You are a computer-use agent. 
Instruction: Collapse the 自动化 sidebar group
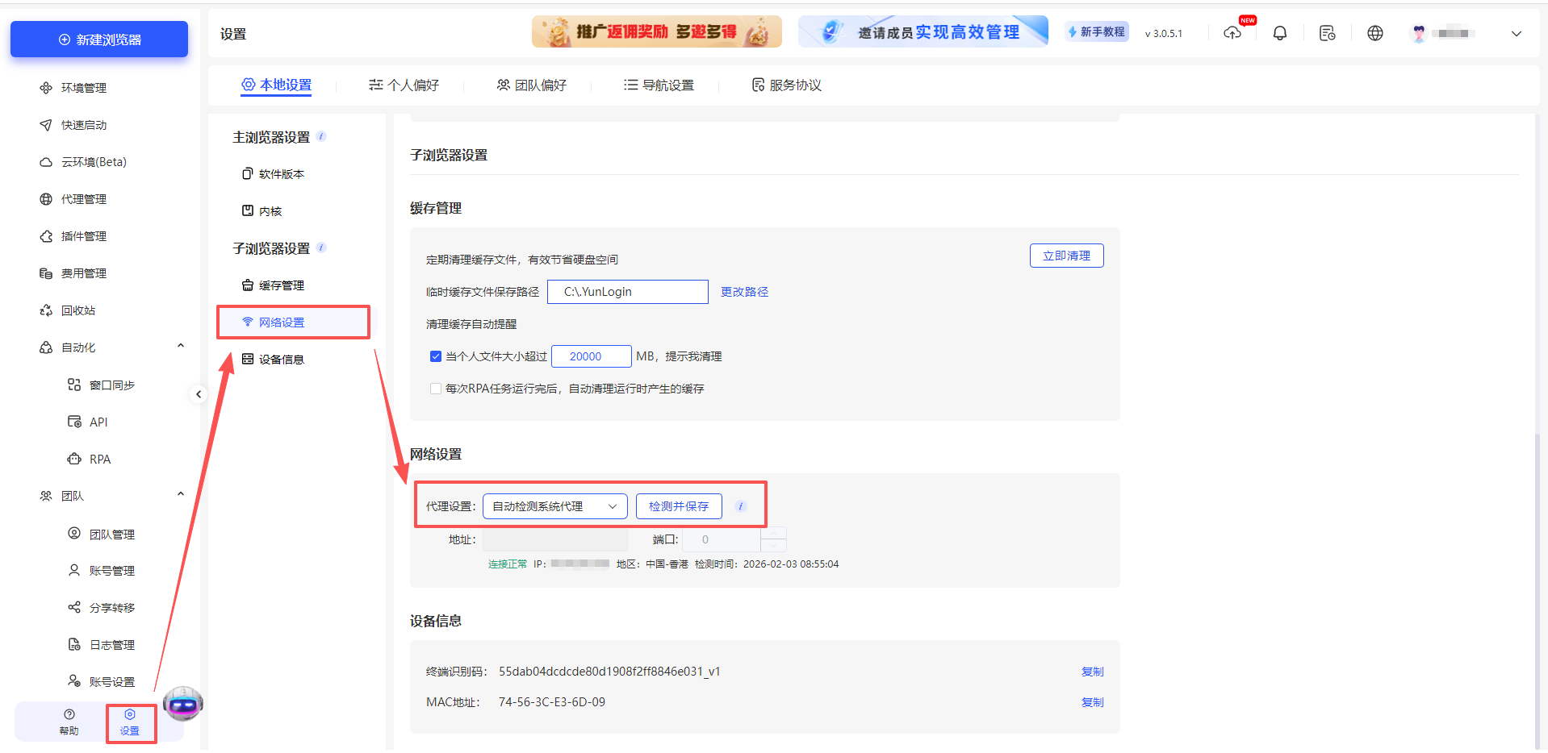(181, 346)
